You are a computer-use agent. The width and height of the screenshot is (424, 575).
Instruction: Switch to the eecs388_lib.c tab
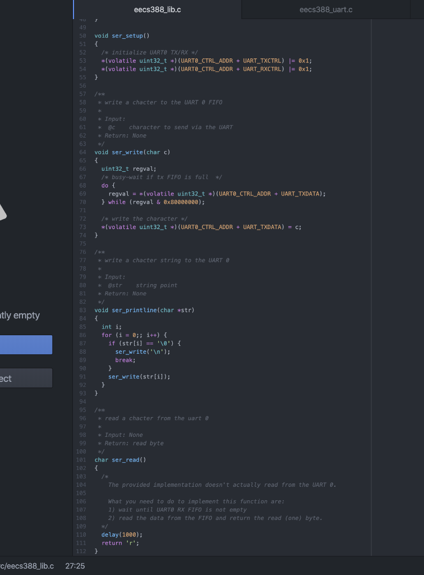pyautogui.click(x=158, y=10)
